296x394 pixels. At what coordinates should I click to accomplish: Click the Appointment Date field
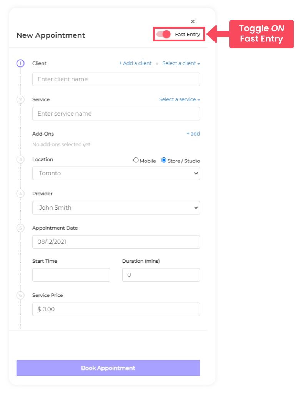pyautogui.click(x=116, y=242)
